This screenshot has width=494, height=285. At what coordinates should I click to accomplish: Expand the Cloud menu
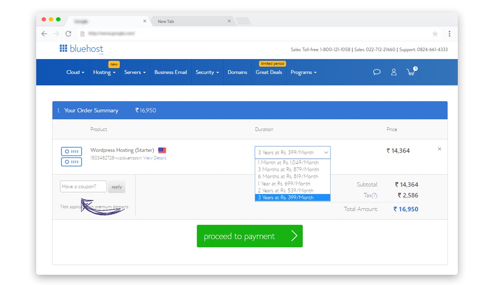click(x=75, y=72)
